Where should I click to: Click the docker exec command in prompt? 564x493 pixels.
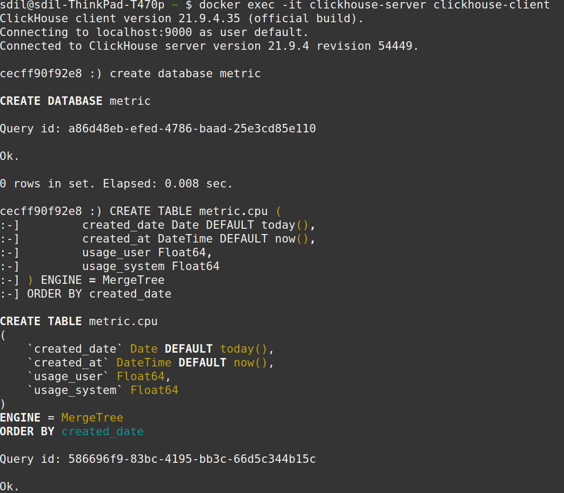(374, 5)
